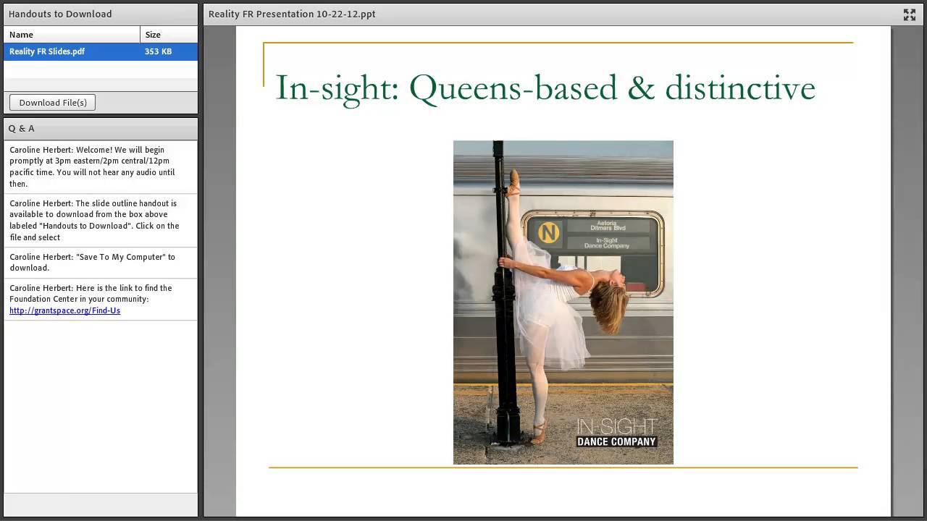Click the Download File(s) button
Screen dimensions: 927x521
pyautogui.click(x=53, y=103)
